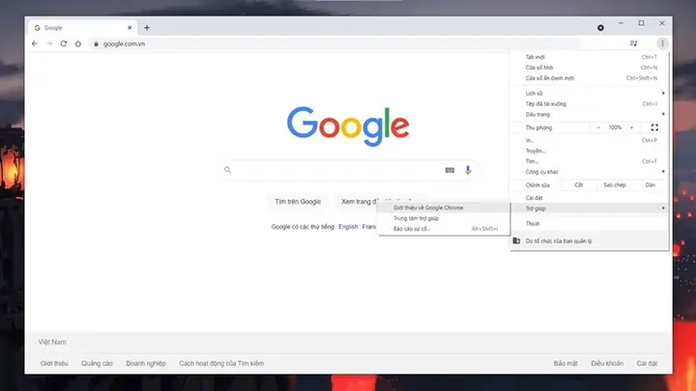This screenshot has height=391, width=696.
Task: Open the media control icon in toolbar
Action: click(x=633, y=43)
